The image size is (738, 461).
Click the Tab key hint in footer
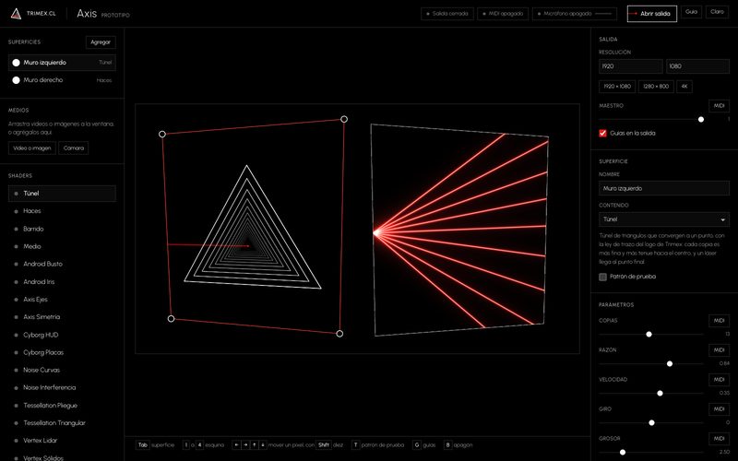tap(143, 444)
